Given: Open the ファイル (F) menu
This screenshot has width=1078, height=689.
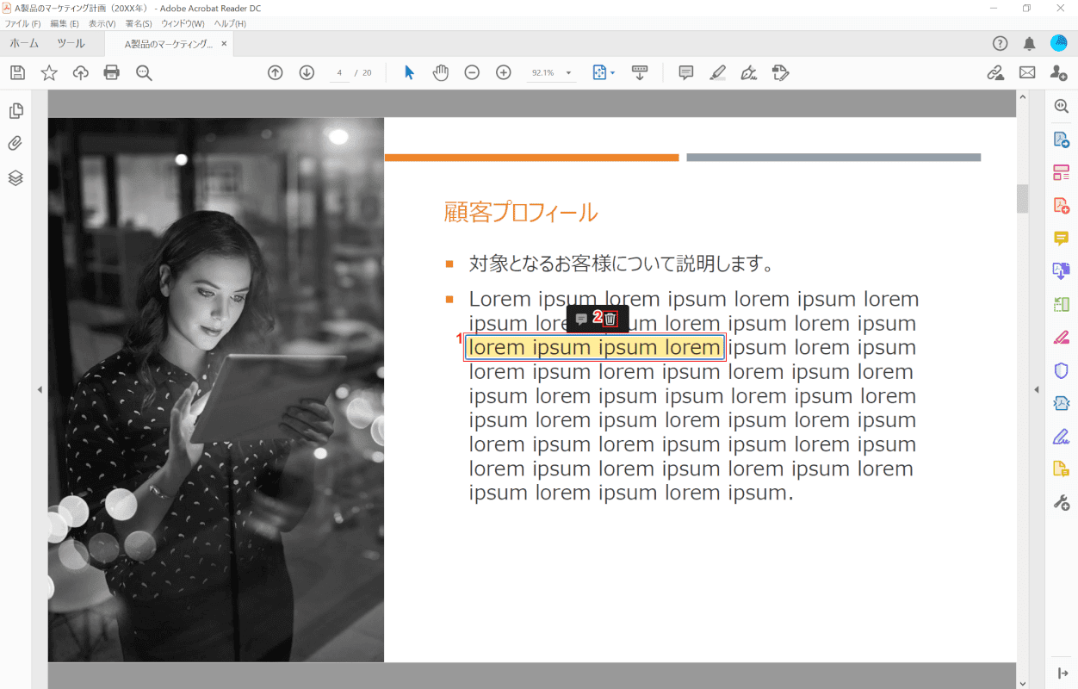Looking at the screenshot, I should [x=22, y=23].
